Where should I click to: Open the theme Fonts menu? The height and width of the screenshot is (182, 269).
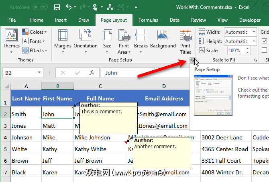tap(35, 41)
